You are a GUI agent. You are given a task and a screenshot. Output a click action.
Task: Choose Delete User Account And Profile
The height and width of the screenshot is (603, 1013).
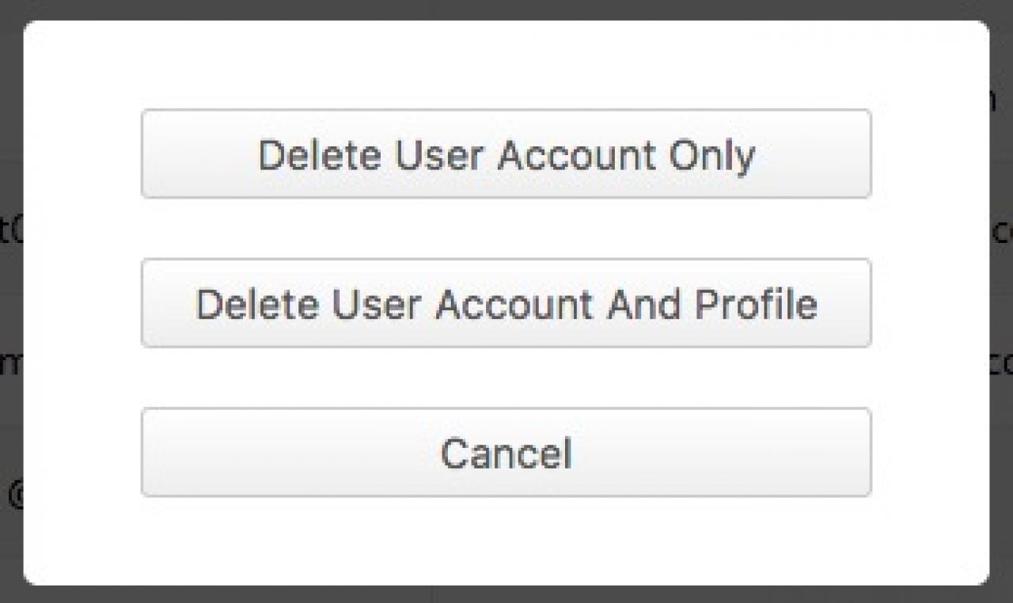coord(506,304)
